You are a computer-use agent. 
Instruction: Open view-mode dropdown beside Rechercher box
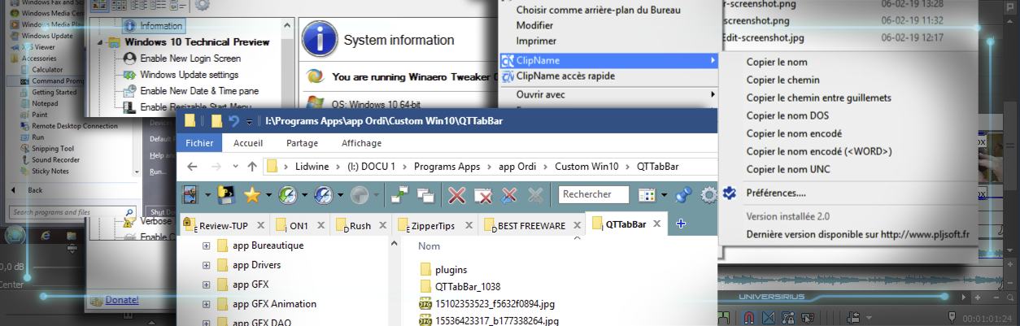click(x=665, y=195)
